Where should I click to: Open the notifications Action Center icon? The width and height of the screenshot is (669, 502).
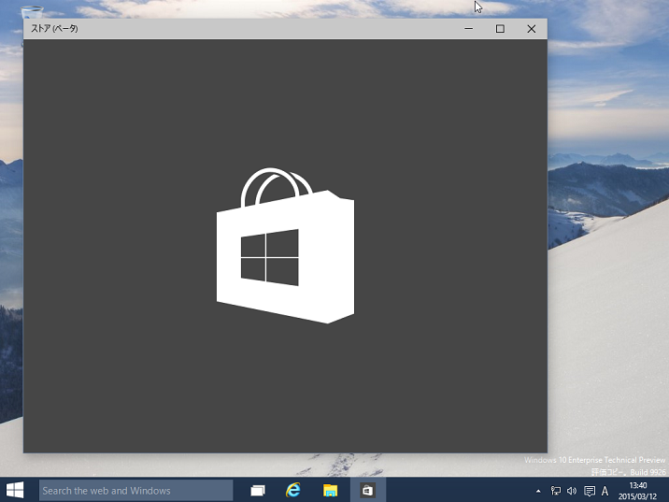click(x=590, y=491)
